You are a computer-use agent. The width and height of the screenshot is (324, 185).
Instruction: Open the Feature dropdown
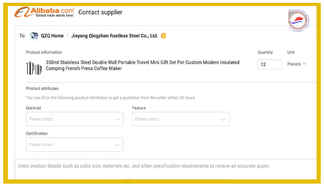[x=181, y=119]
